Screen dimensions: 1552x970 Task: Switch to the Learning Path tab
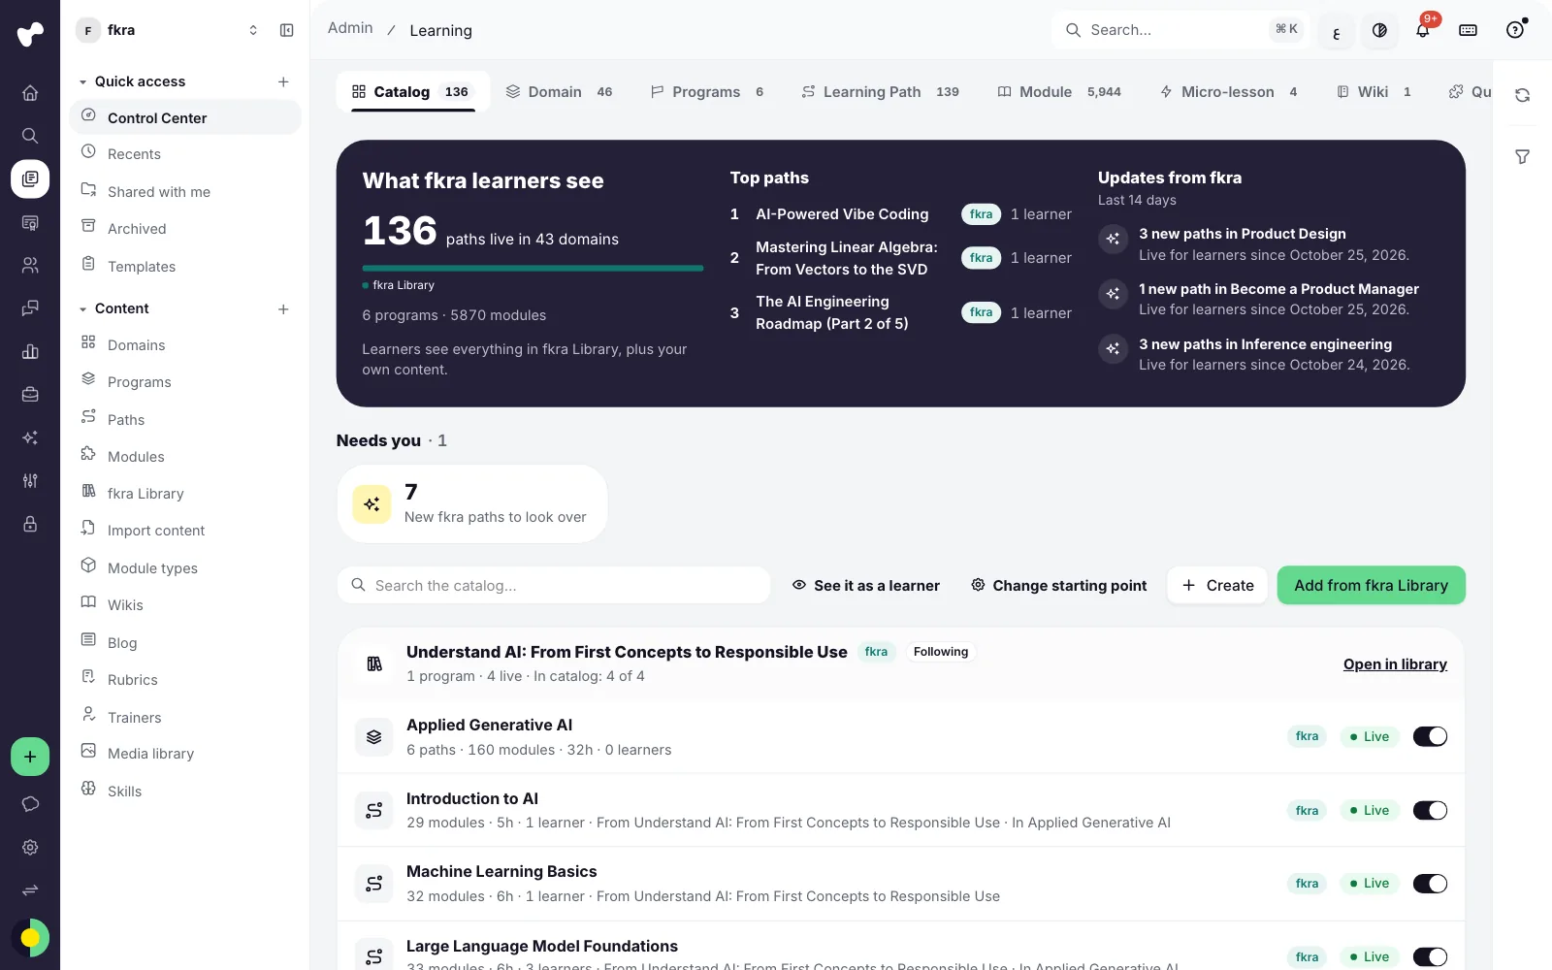pos(880,92)
